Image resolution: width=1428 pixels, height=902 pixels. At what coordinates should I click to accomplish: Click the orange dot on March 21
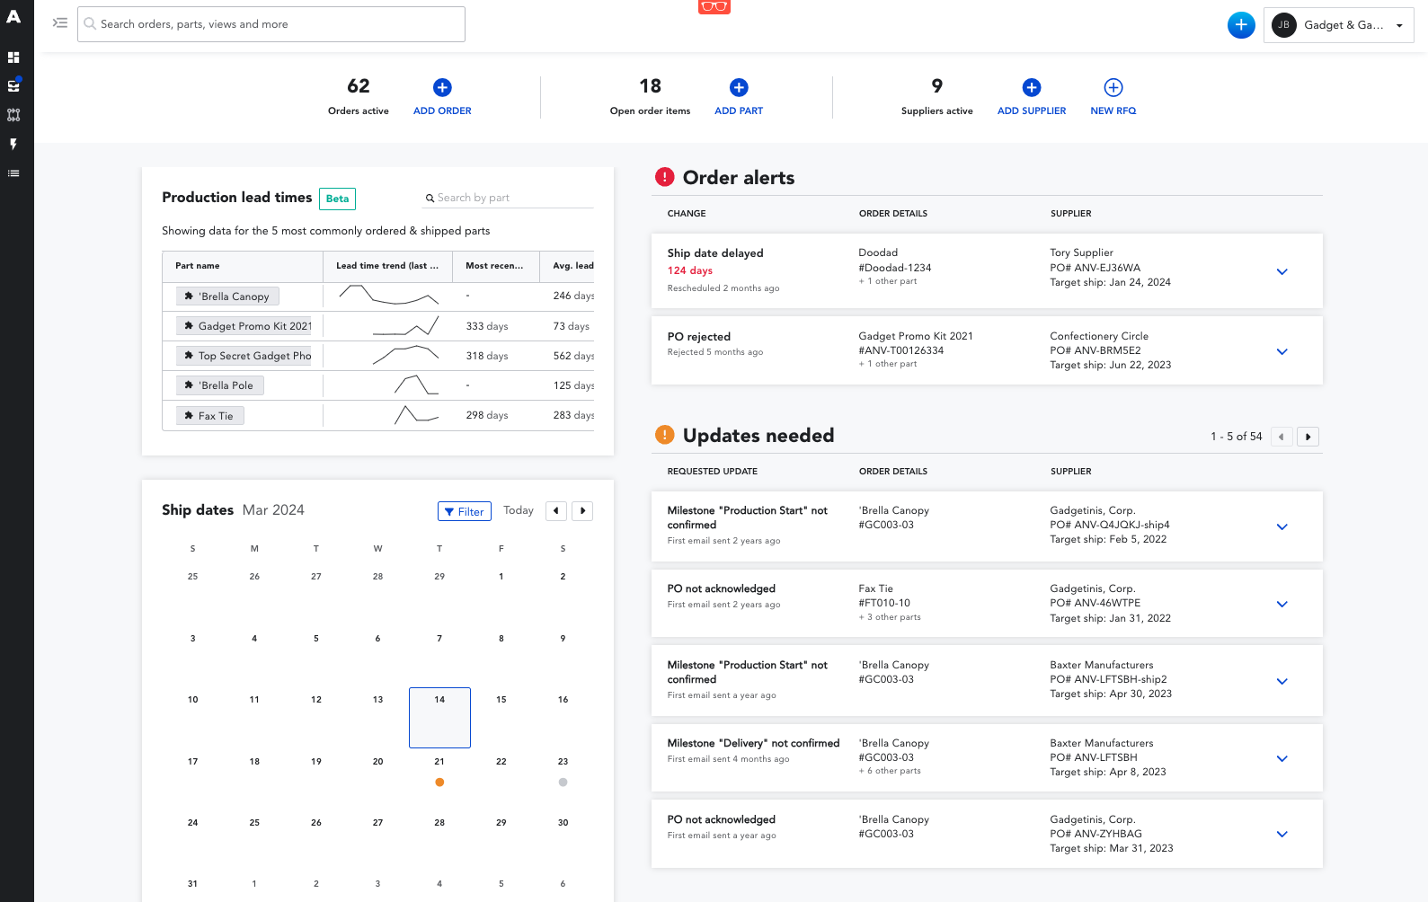(439, 783)
